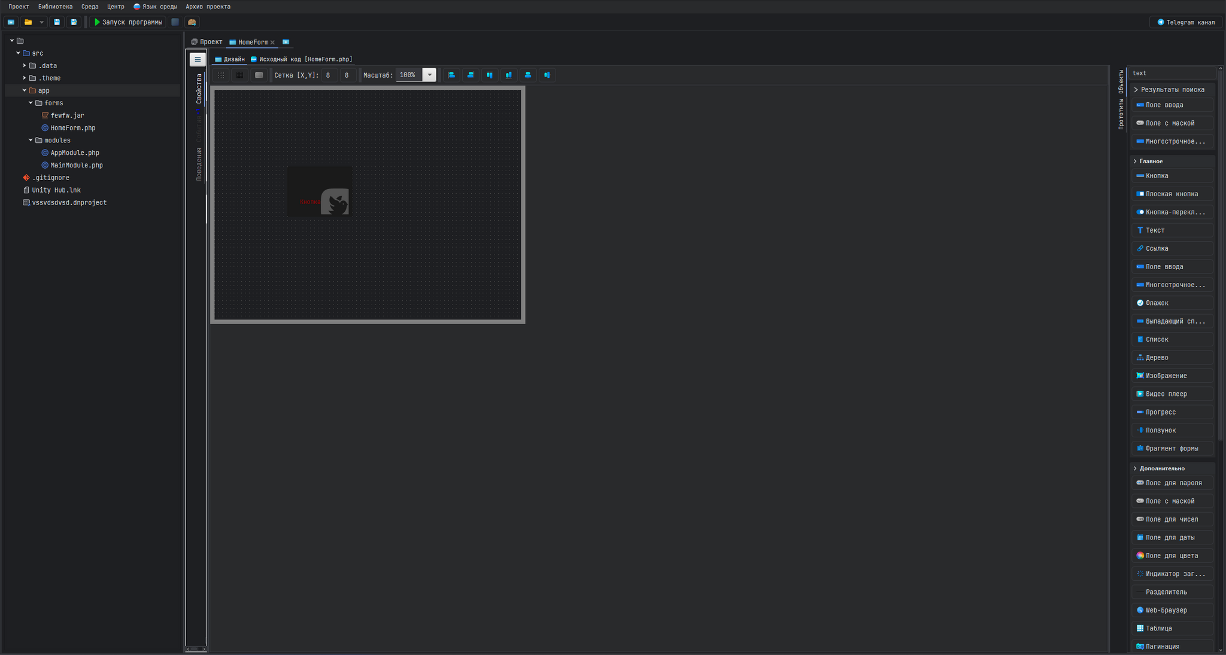Click the stop program square icon
The height and width of the screenshot is (655, 1226).
[175, 22]
